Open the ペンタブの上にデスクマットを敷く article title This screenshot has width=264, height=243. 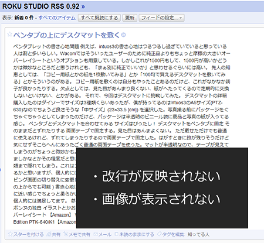[x=66, y=35]
